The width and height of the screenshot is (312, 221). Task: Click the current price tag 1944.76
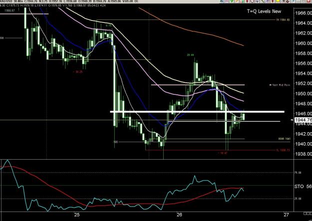pos(303,120)
